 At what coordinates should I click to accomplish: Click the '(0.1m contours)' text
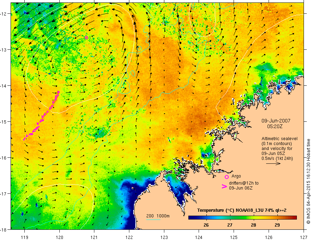(x=277, y=144)
